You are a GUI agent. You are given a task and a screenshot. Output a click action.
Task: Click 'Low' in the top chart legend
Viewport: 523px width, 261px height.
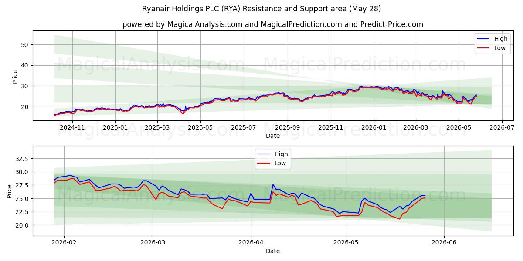[500, 48]
